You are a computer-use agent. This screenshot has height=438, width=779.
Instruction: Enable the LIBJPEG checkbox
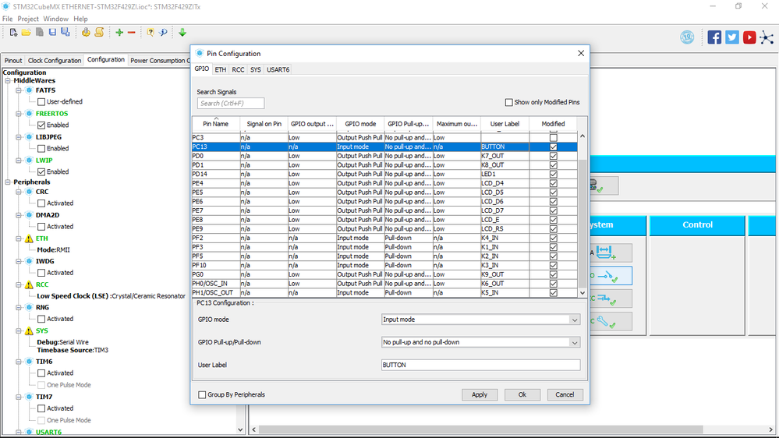pos(41,149)
